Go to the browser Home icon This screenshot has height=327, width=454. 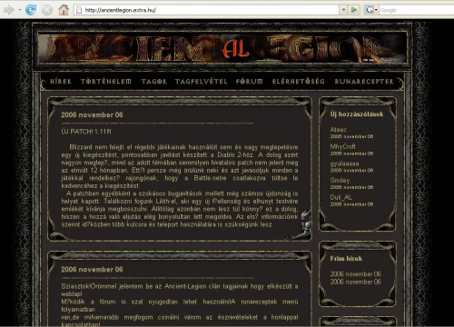pyautogui.click(x=64, y=10)
